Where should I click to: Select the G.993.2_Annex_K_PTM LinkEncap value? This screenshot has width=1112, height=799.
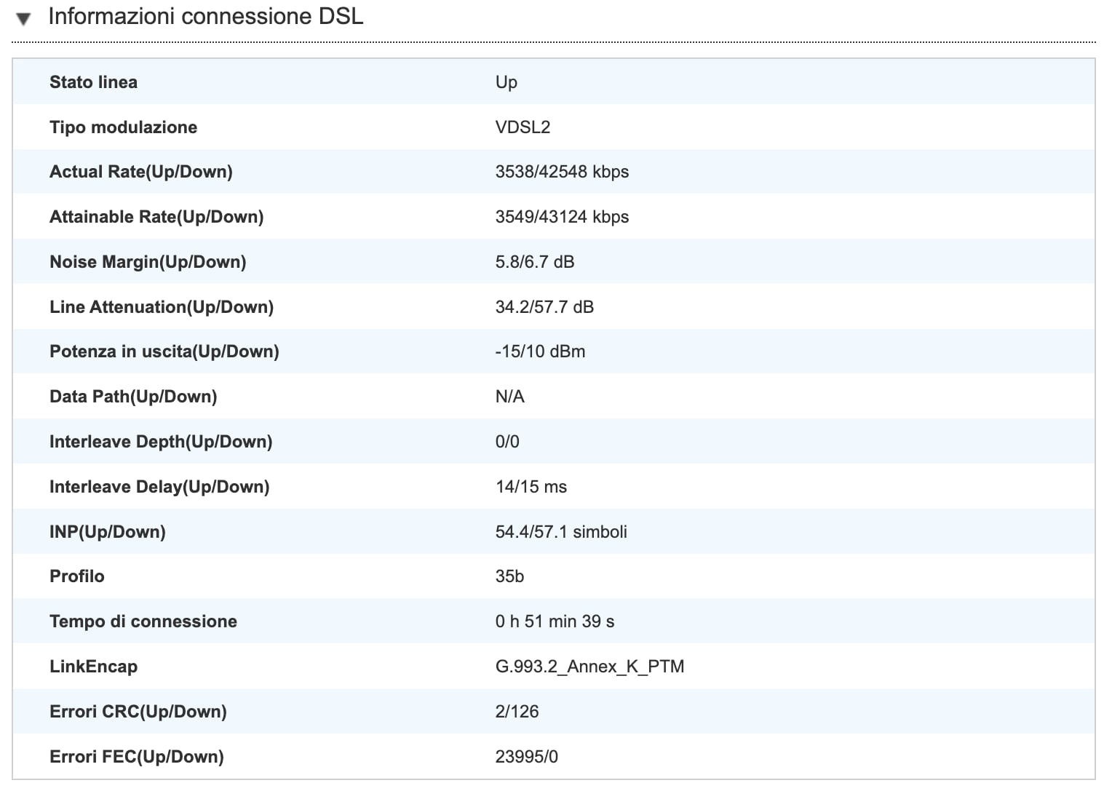(x=589, y=667)
